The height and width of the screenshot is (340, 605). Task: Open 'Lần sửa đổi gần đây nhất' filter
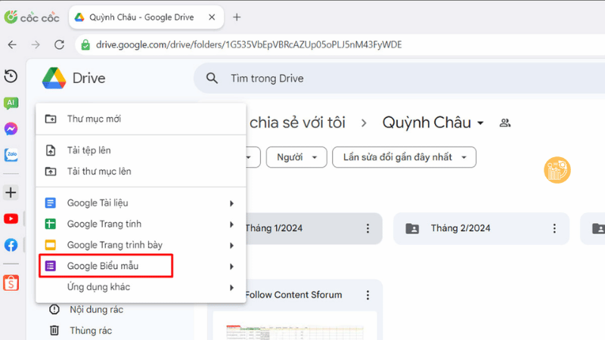(404, 157)
